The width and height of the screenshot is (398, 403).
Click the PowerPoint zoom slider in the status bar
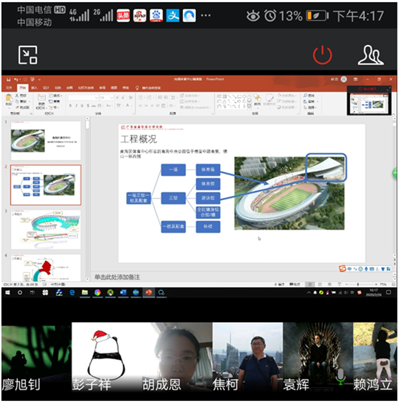(358, 285)
